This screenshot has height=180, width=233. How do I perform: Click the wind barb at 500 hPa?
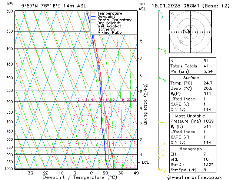[x=162, y=80]
